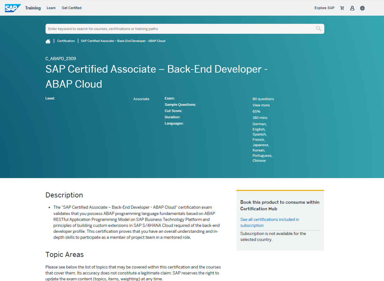Open the Learn menu
Screen dimensions: 384x281
(x=51, y=8)
